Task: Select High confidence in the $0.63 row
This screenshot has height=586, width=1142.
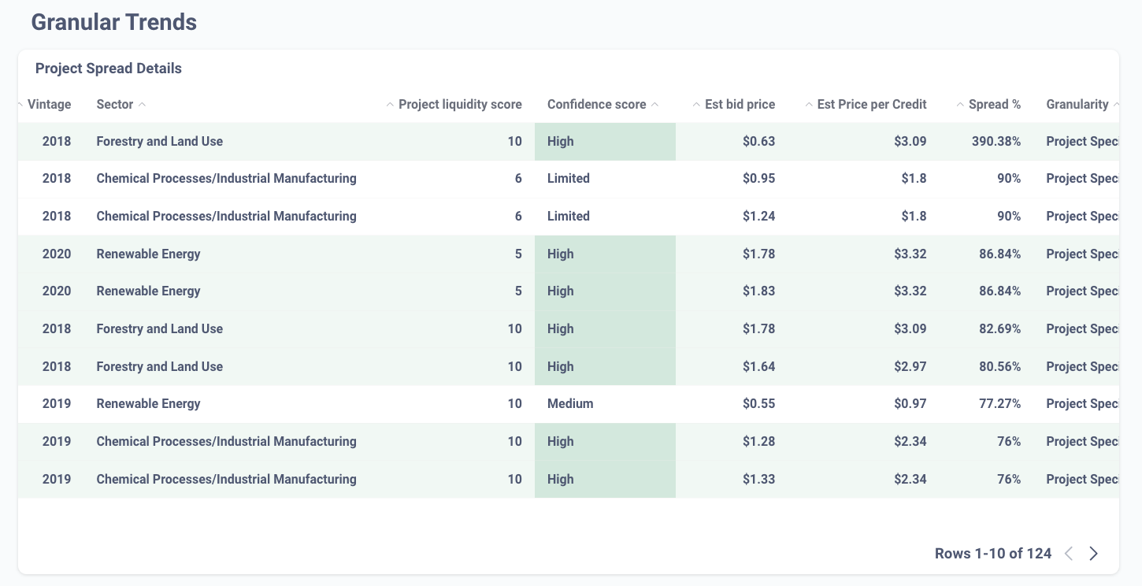Action: (x=561, y=142)
